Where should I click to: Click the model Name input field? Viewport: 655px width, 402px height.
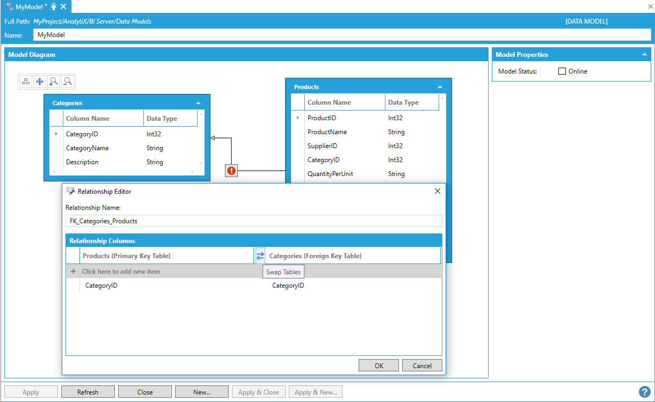tap(341, 35)
